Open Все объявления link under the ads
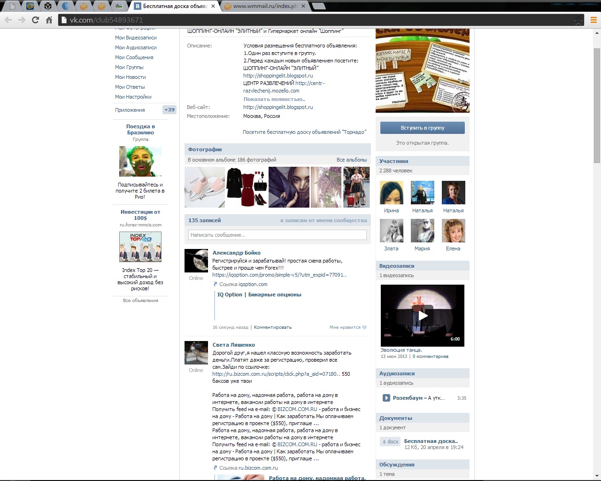The image size is (601, 481). (x=140, y=300)
